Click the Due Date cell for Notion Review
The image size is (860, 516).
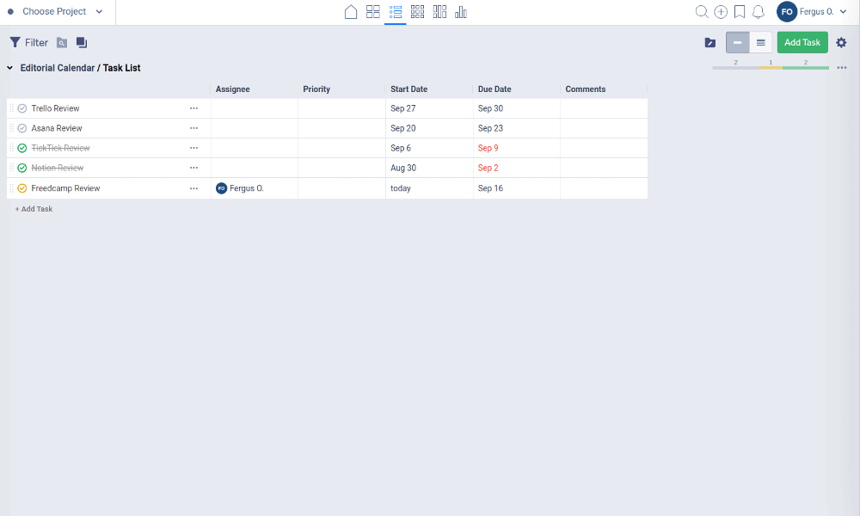pos(516,168)
